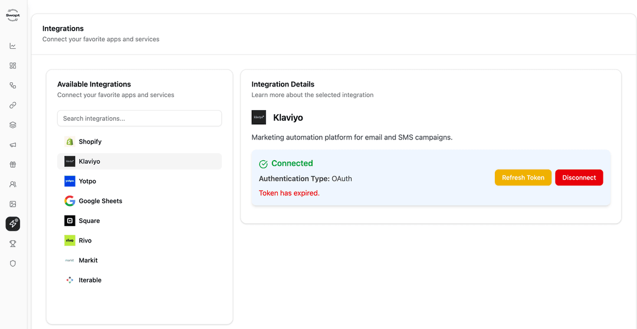Open the megaphone campaigns sidebar icon

[x=13, y=145]
